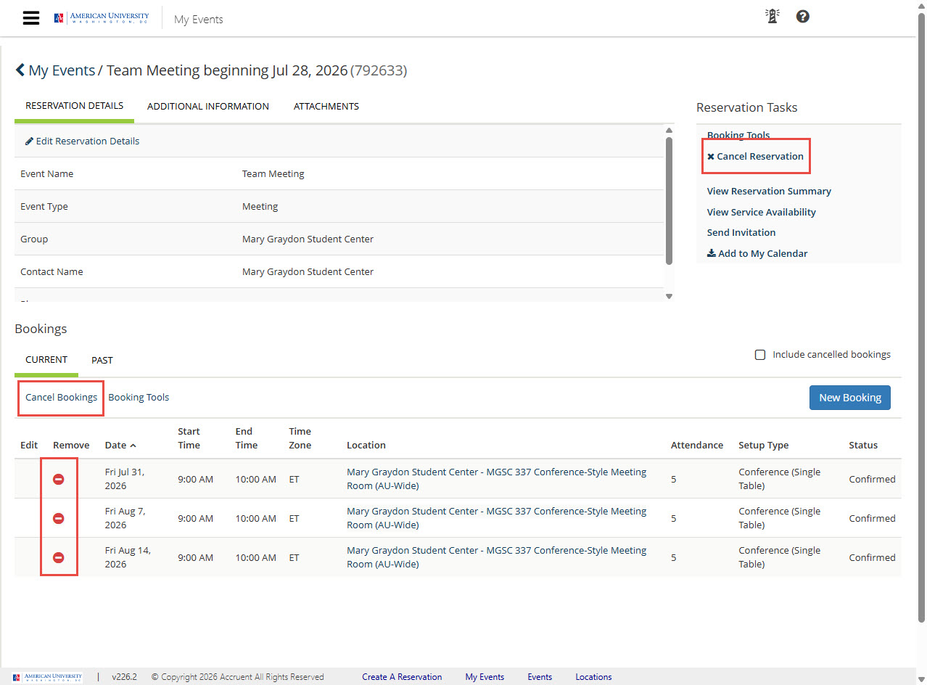Click the version text v226.2
The height and width of the screenshot is (685, 927).
click(x=124, y=677)
